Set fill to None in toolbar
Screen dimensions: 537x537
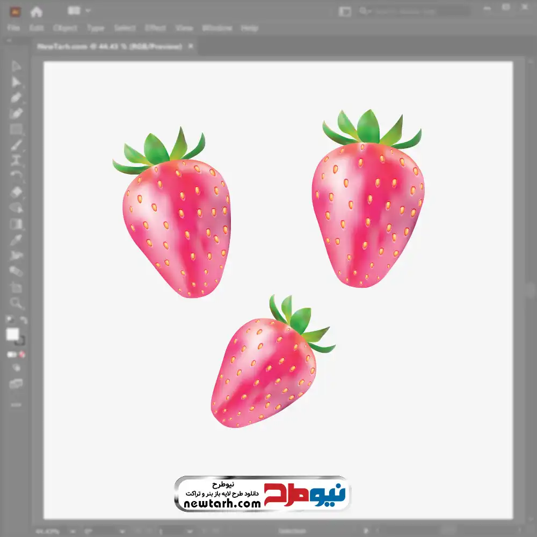point(23,355)
